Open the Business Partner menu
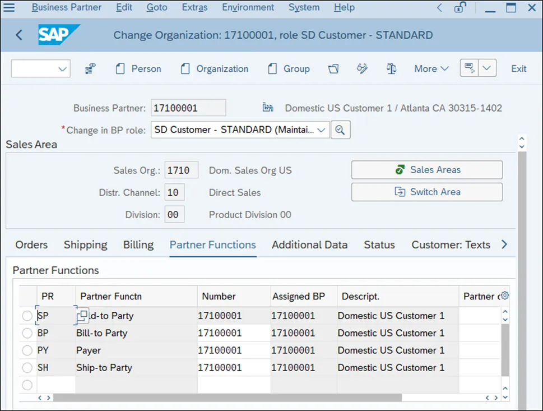Image resolution: width=543 pixels, height=411 pixels. 67,7
